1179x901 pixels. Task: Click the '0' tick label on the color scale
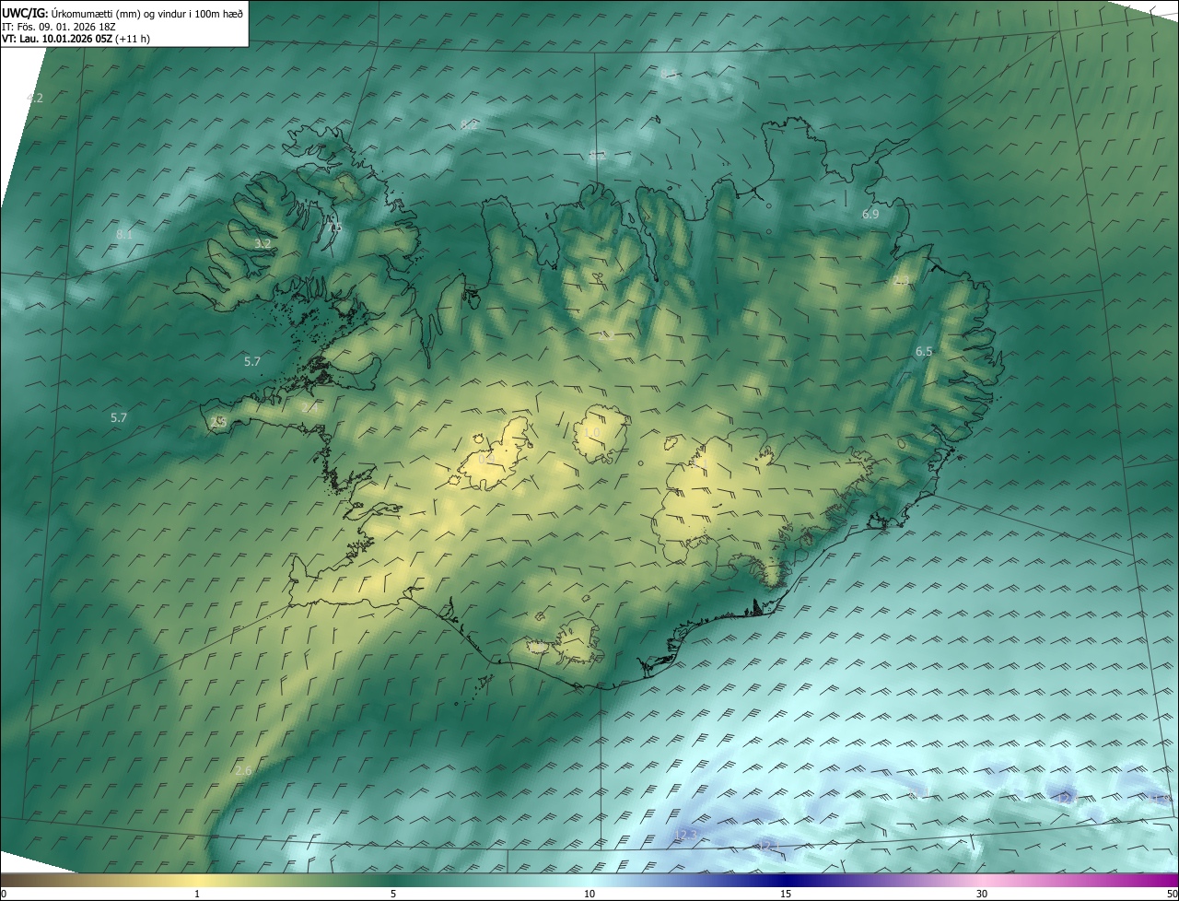4,894
